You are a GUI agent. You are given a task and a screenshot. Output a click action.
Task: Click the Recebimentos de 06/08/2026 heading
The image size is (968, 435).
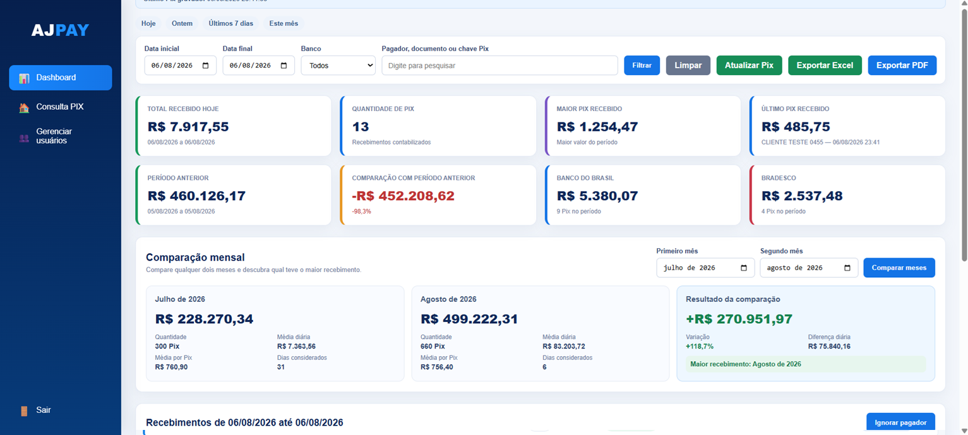[244, 423]
